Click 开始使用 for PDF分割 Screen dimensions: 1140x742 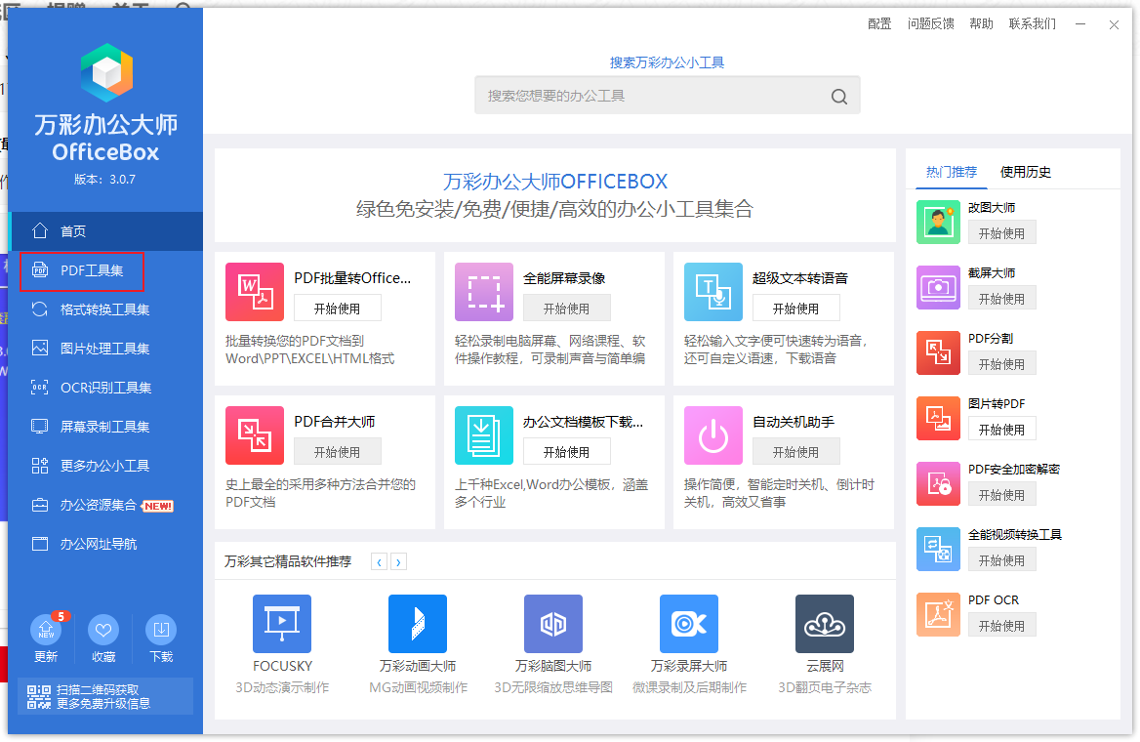(x=1001, y=364)
